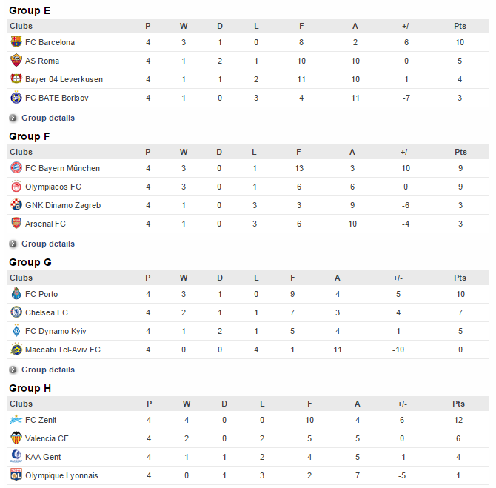Click the Arsenal FC crest icon

pos(16,224)
